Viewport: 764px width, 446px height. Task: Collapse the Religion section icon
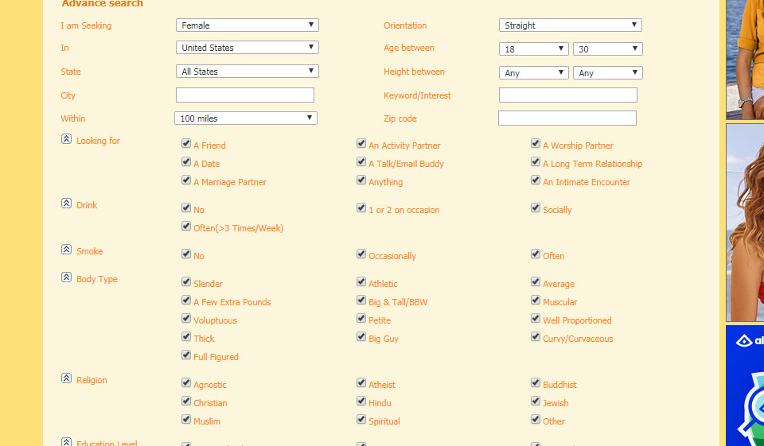click(x=67, y=378)
